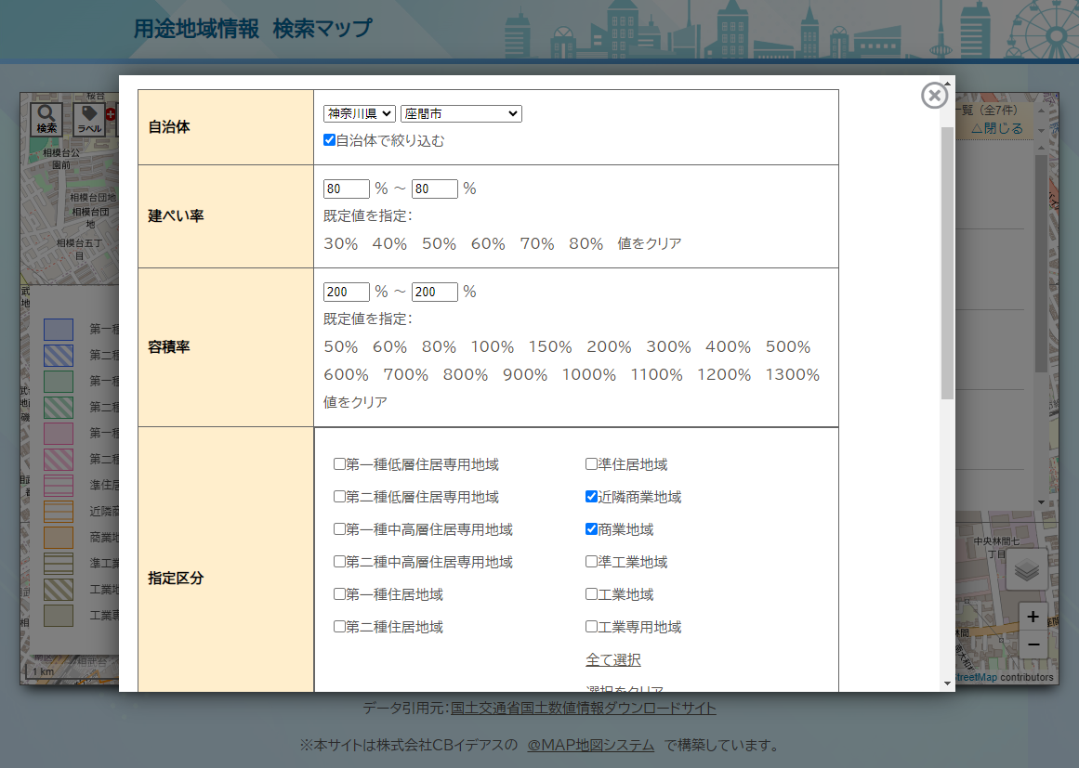Enable 第一種低層住居専用地域 checkbox
Viewport: 1079px width, 768px height.
[339, 464]
